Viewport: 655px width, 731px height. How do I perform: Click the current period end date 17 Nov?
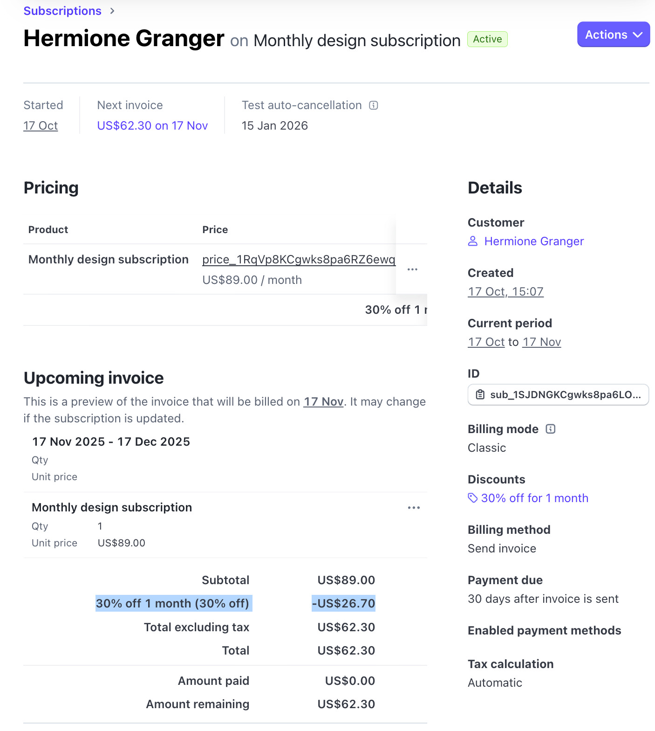[542, 342]
